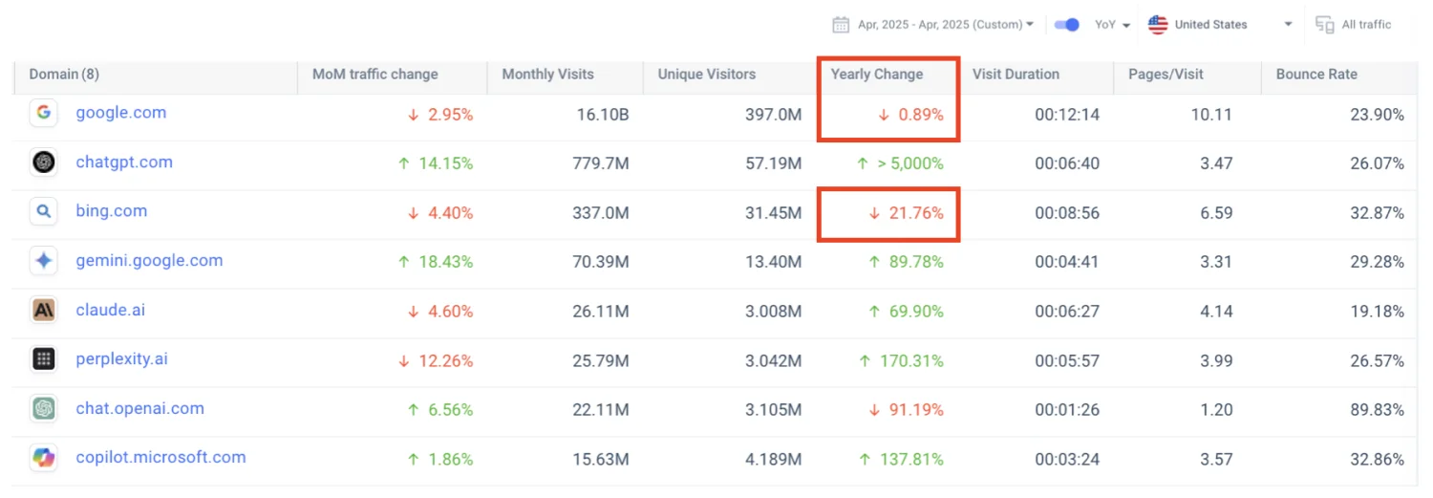This screenshot has width=1433, height=498.
Task: Expand the YoY comparison dropdown
Action: [x=1112, y=25]
